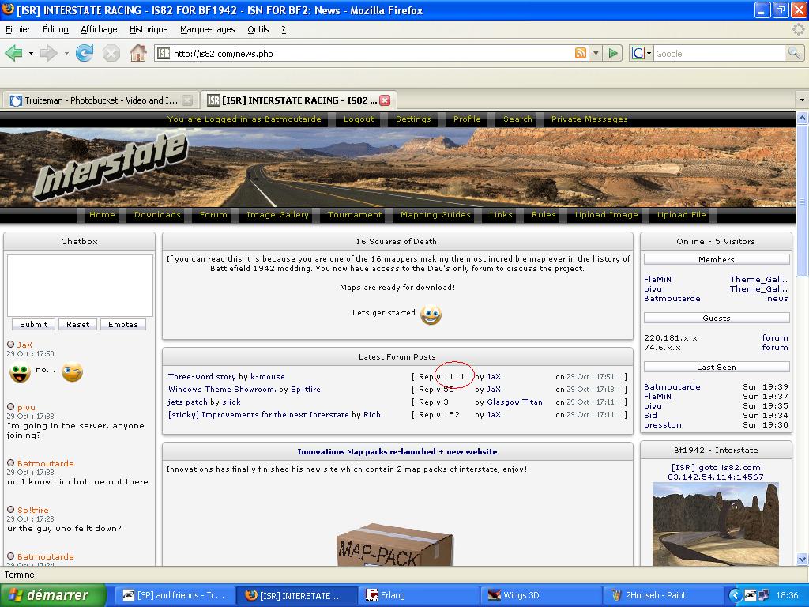Open the Search link in top bar
This screenshot has height=607, width=809.
pyautogui.click(x=517, y=119)
